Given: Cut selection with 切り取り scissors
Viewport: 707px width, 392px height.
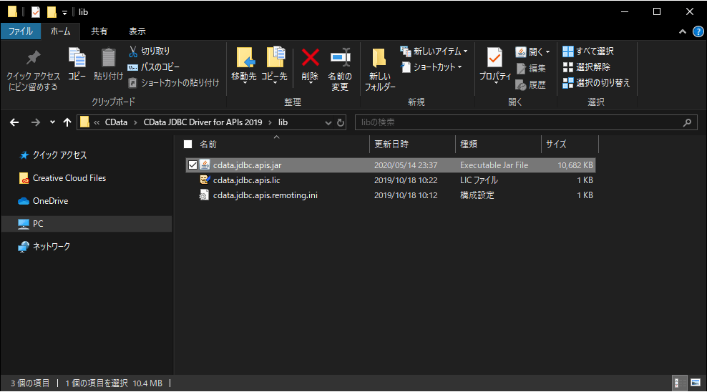Looking at the screenshot, I should point(150,52).
